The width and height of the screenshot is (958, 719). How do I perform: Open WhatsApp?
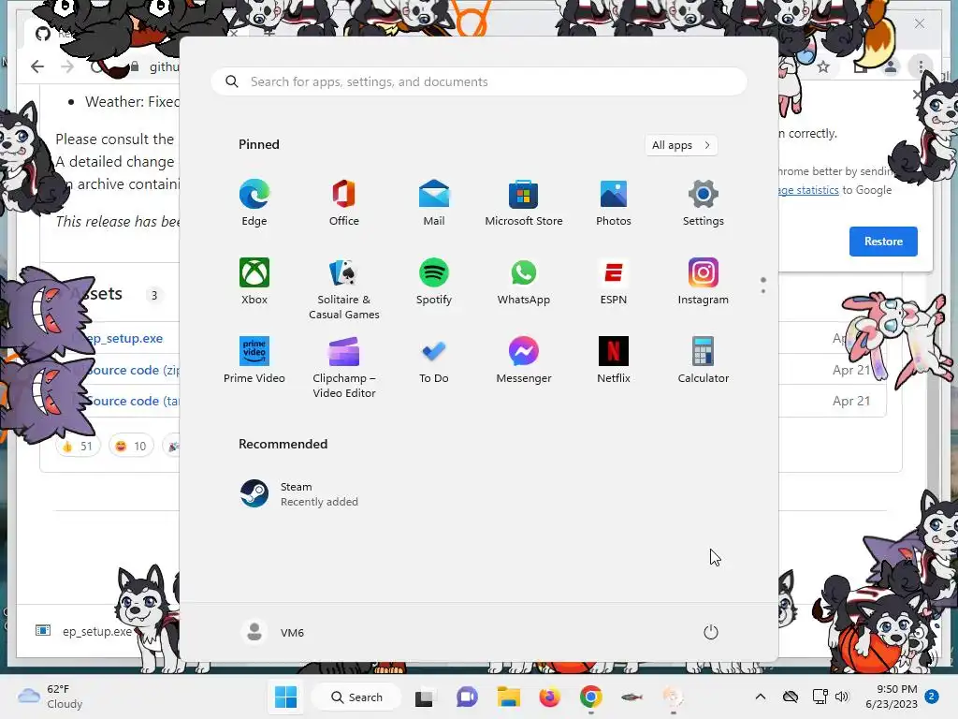tap(524, 281)
